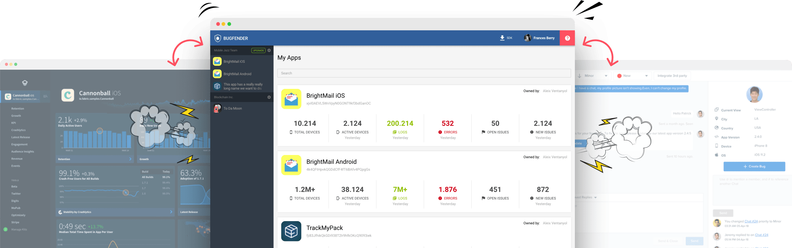Viewport: 792px width, 248px height.
Task: Click the BrightMail Android Logs icon
Action: pyautogui.click(x=395, y=198)
